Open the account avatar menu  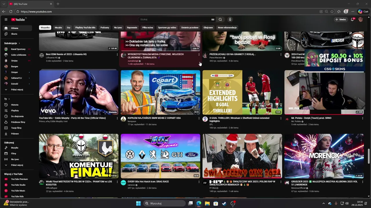point(361,19)
